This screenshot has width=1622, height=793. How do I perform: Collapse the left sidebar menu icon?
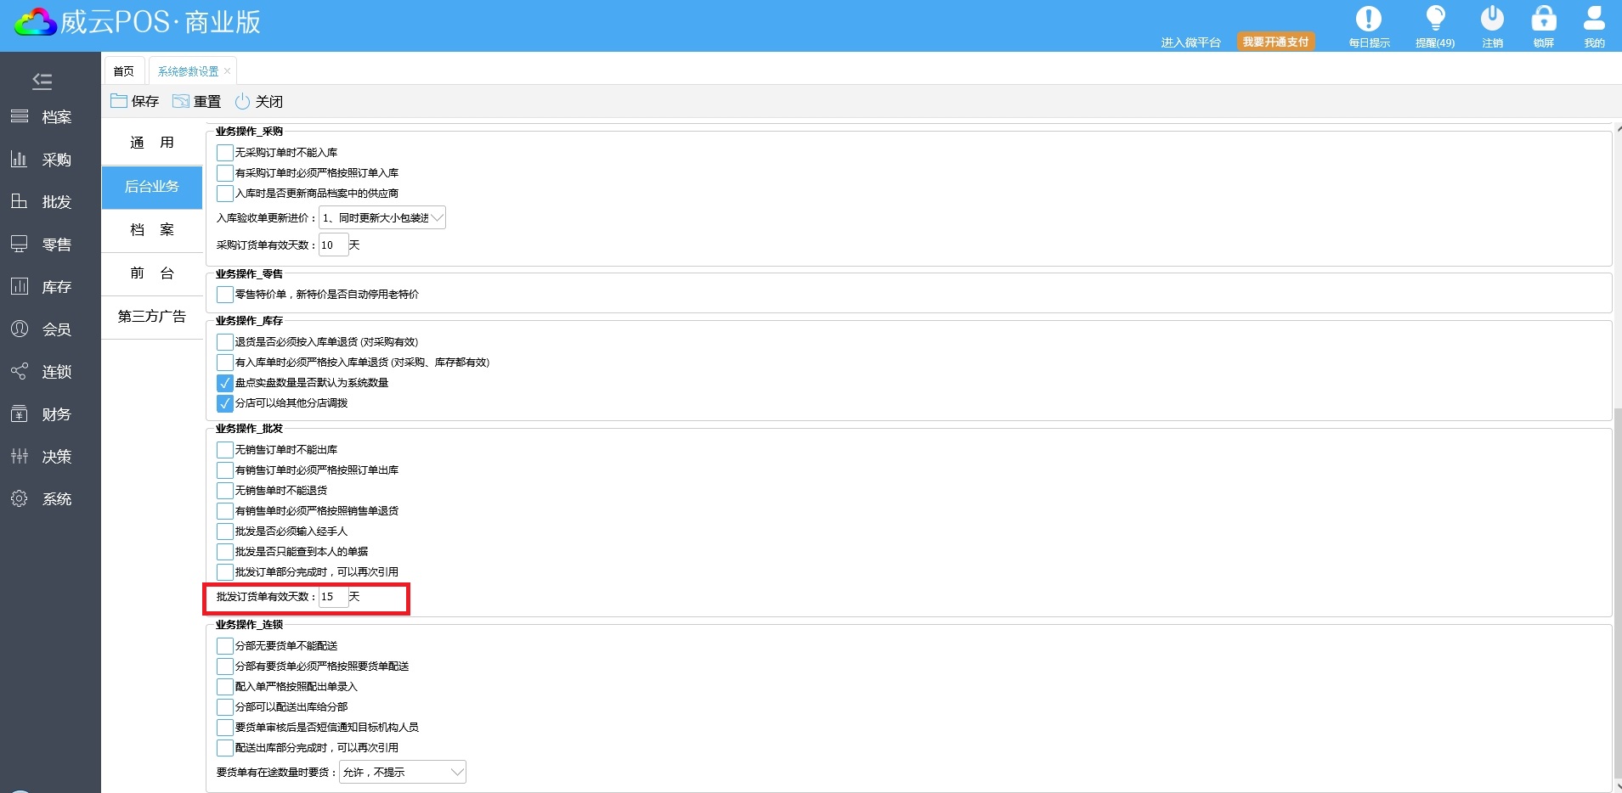click(x=42, y=82)
